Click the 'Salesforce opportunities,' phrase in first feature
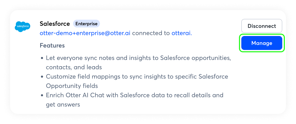Screen dimensions: 296x124 pos(195,58)
